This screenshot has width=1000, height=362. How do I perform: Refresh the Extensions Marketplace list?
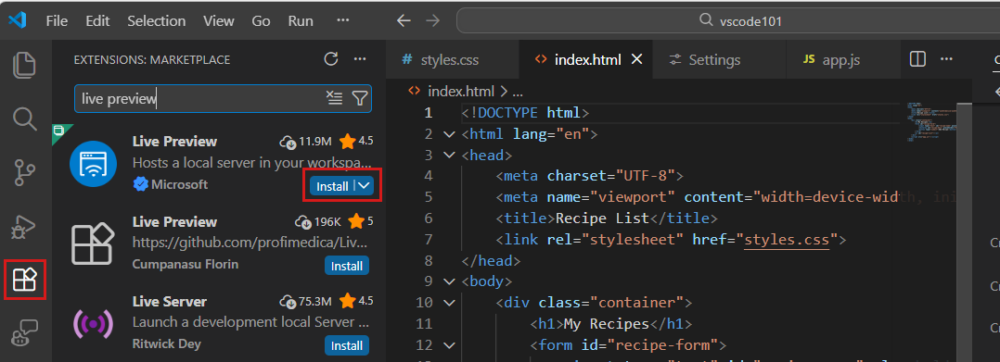pyautogui.click(x=330, y=59)
